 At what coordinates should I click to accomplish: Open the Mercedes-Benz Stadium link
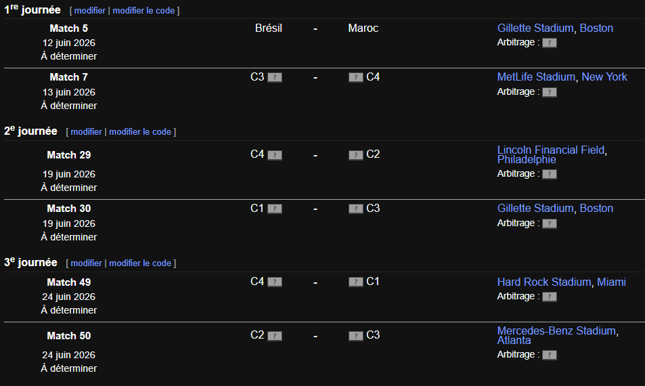point(556,331)
